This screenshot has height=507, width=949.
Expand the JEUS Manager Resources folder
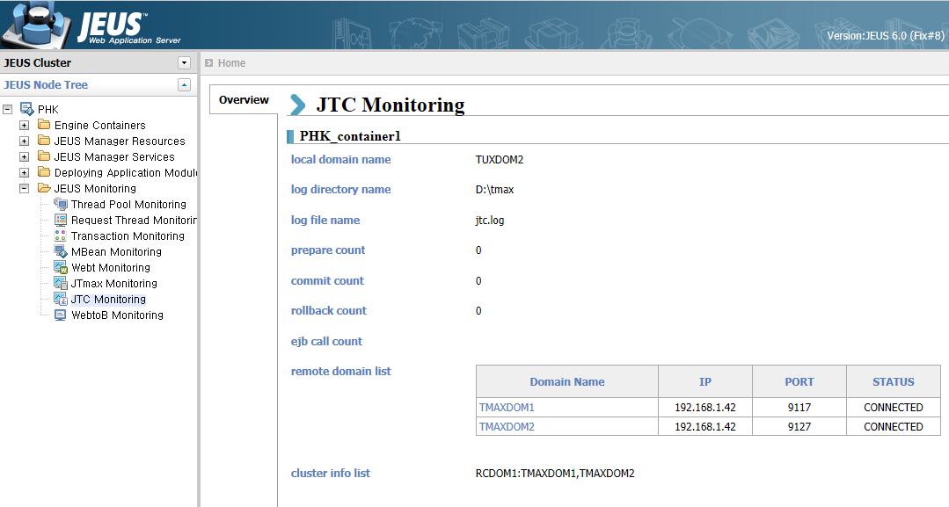25,141
